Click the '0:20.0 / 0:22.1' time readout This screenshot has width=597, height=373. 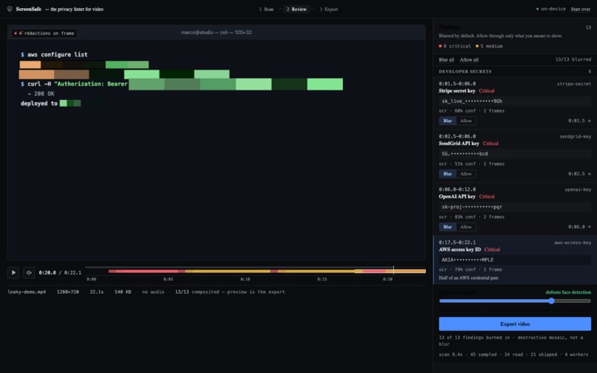tap(60, 273)
